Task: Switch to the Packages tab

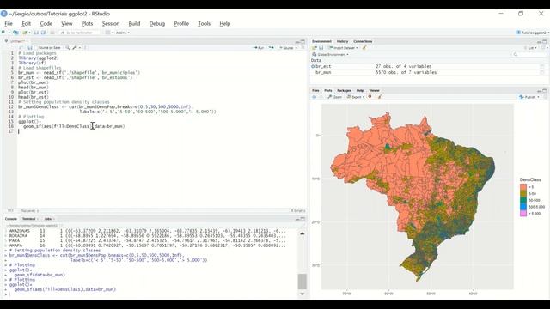Action: point(344,90)
